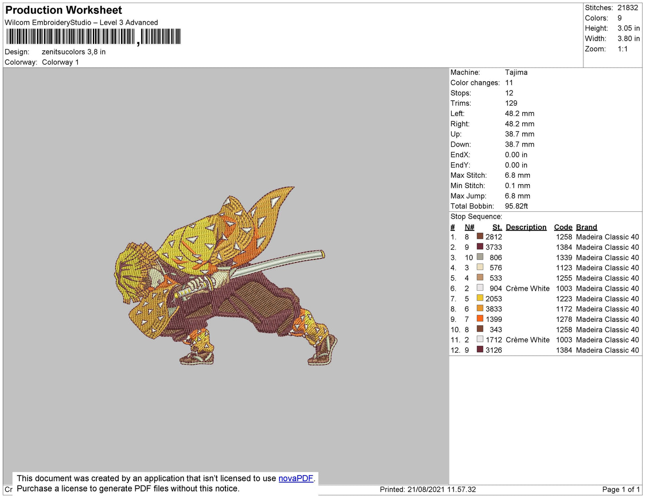Click height value '3.05 in'
The height and width of the screenshot is (498, 645).
628,28
